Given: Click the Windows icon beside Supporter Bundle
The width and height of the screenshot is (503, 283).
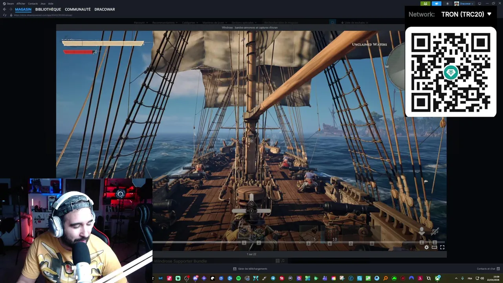Looking at the screenshot, I should [277, 261].
